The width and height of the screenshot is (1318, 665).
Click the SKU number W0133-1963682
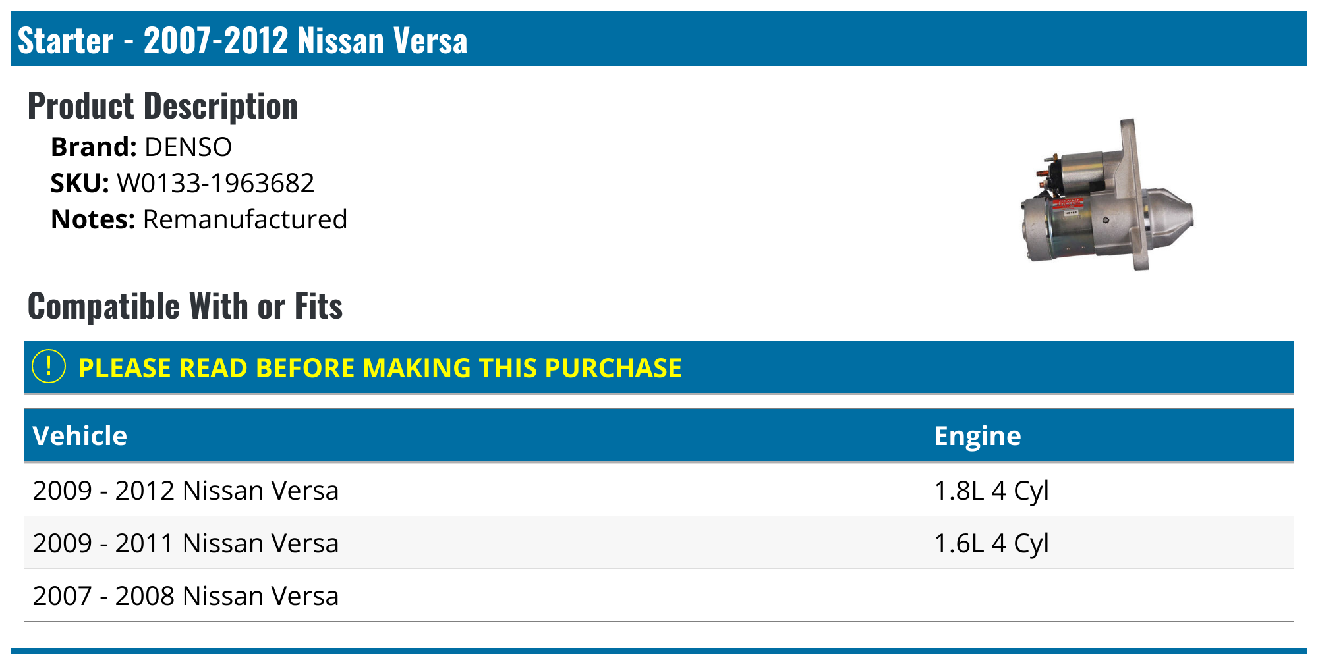point(215,183)
